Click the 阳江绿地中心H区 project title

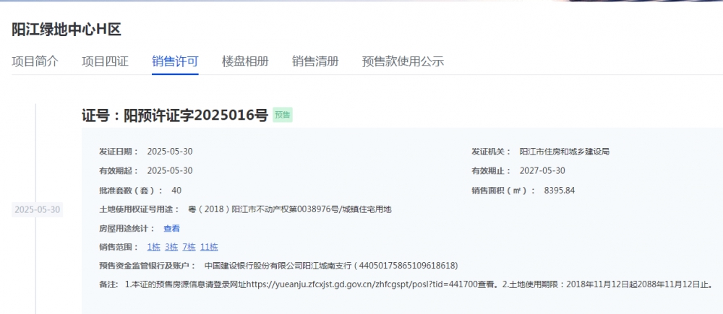coord(67,30)
